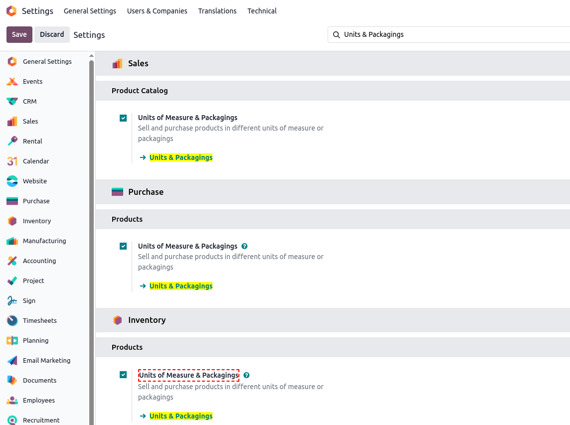This screenshot has width=570, height=425.
Task: Select the Documents icon in sidebar
Action: 12,380
